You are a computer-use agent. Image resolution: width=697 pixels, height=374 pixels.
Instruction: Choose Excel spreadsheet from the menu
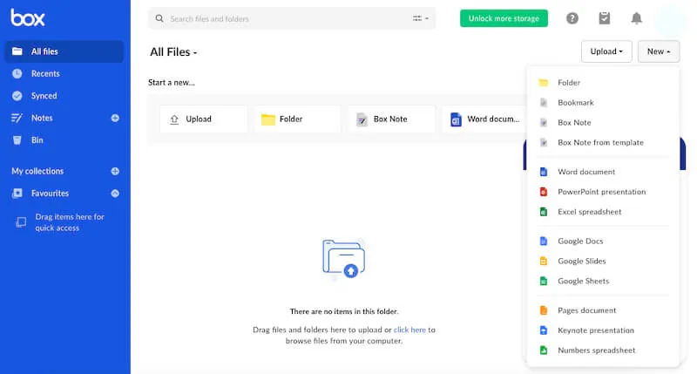point(590,212)
